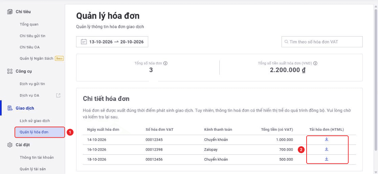Click Kênh thanh toán column header
This screenshot has width=378, height=174.
point(218,129)
